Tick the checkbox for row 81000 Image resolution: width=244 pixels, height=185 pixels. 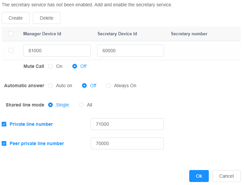(x=11, y=50)
